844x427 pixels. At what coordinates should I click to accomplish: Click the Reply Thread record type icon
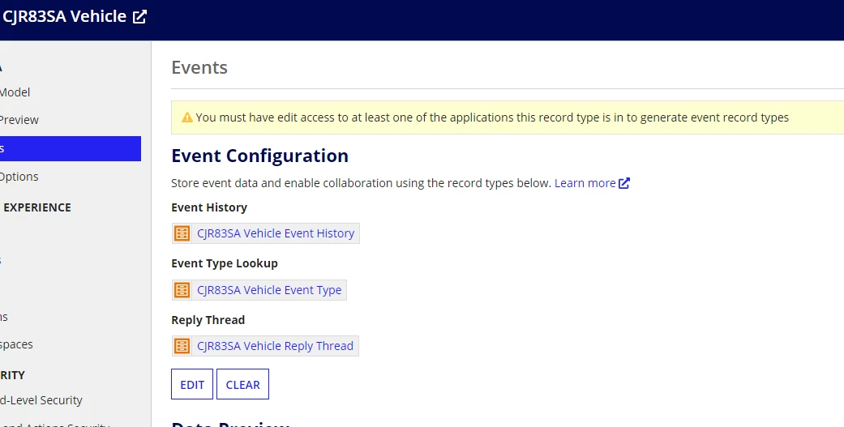click(x=182, y=346)
